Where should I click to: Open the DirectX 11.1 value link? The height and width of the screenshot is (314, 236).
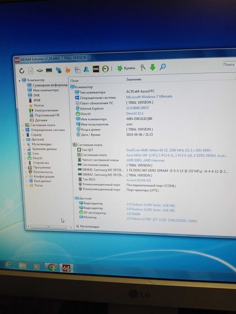[135, 113]
